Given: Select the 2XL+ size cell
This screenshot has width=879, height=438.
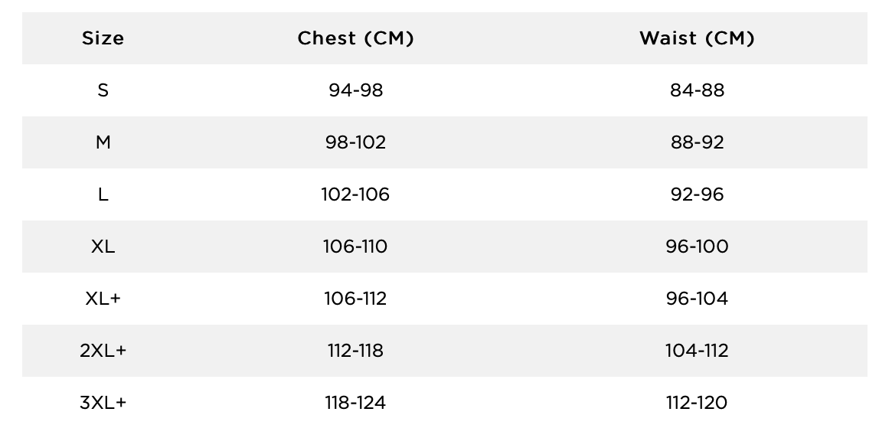Looking at the screenshot, I should pyautogui.click(x=103, y=351).
